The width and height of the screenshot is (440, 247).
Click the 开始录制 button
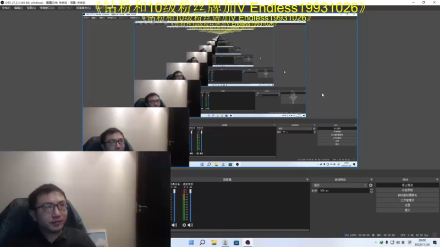click(x=407, y=190)
